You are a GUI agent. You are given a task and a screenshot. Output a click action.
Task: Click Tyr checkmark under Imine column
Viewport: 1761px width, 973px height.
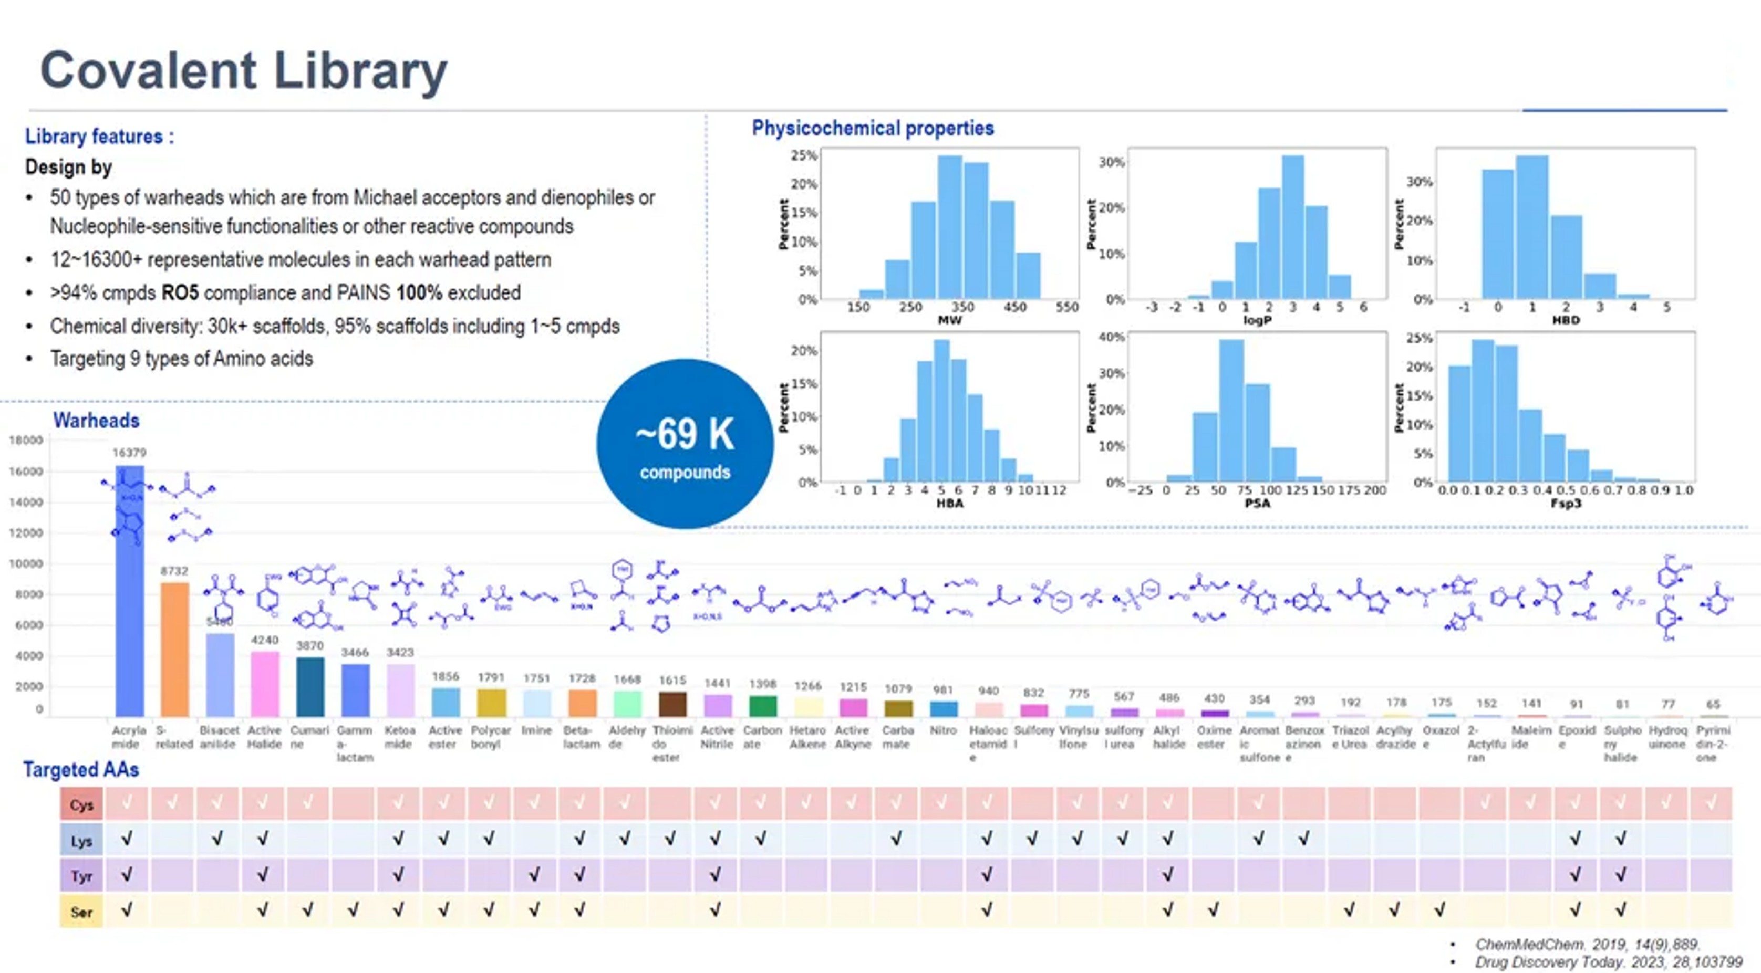[534, 874]
